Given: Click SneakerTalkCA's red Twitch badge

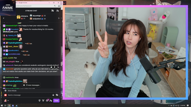Looking at the screenshot, I should [4, 39].
